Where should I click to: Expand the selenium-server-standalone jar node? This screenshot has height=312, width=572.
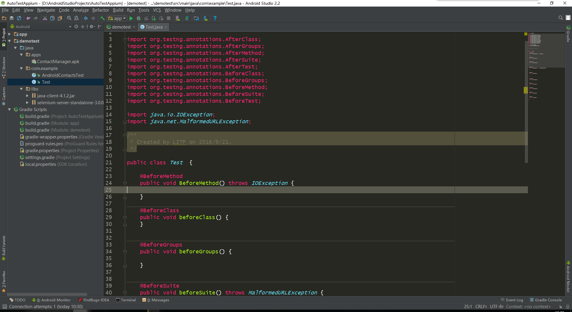coord(27,103)
